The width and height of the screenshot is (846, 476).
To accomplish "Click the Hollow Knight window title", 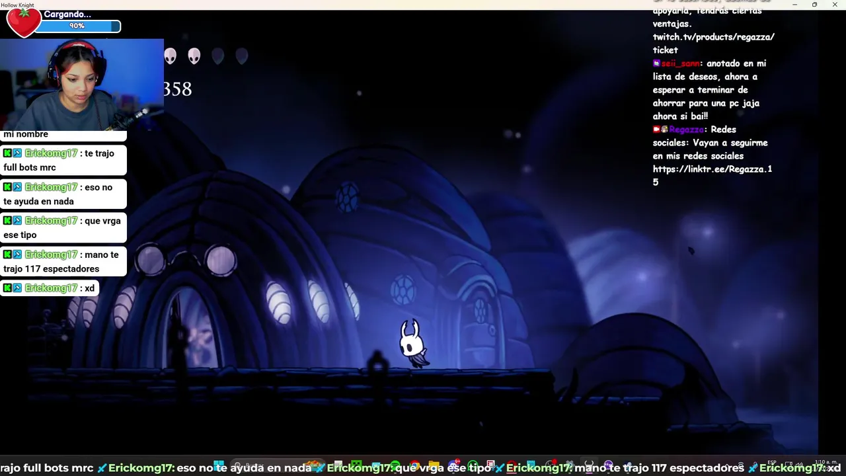I will [18, 5].
